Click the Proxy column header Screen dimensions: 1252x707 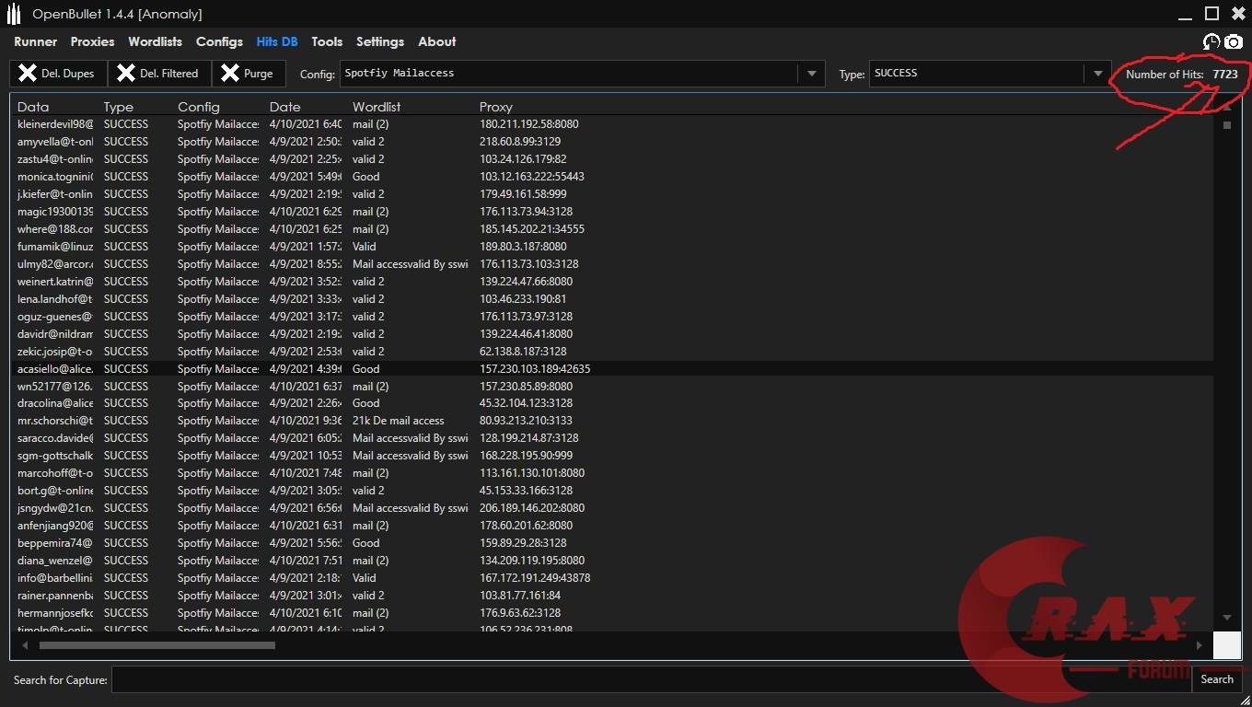495,107
